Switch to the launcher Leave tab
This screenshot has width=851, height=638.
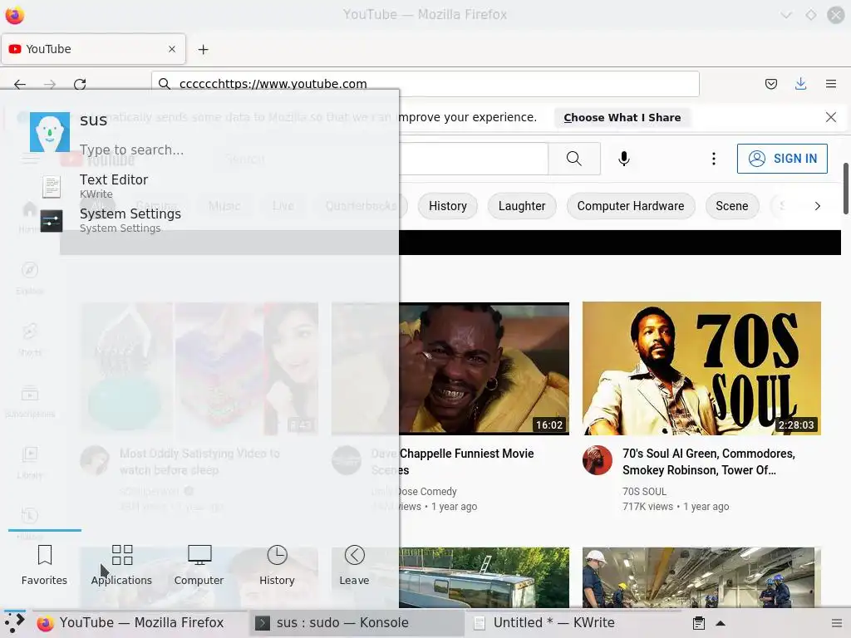click(x=354, y=565)
